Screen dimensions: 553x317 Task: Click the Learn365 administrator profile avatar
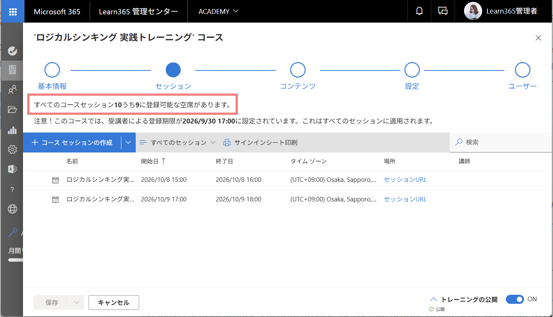coord(473,11)
